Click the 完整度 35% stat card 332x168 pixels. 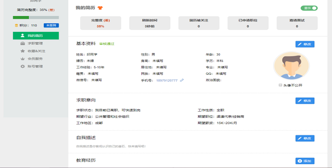point(100,23)
